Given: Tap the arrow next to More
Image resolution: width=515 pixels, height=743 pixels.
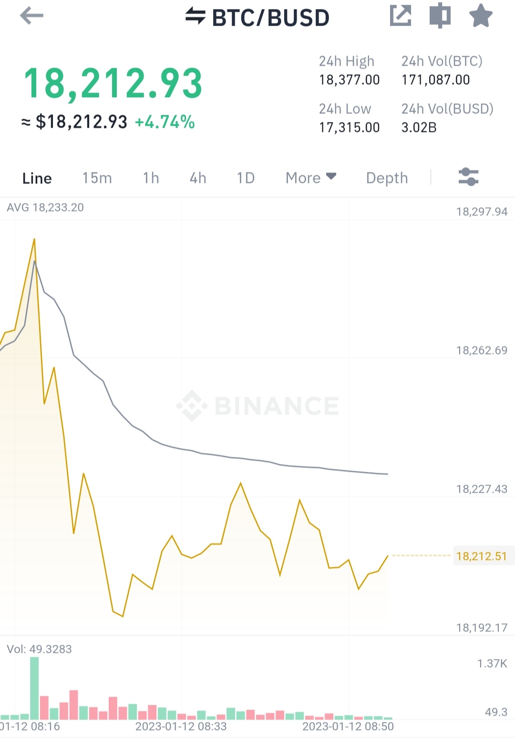Looking at the screenshot, I should (331, 177).
